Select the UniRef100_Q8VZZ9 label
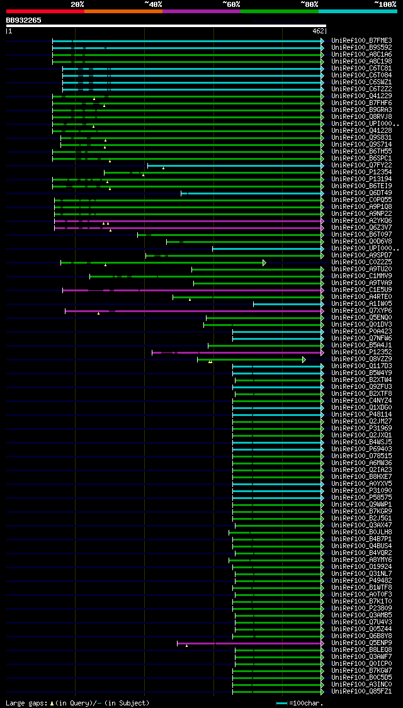Image resolution: width=403 pixels, height=708 pixels. 361,359
